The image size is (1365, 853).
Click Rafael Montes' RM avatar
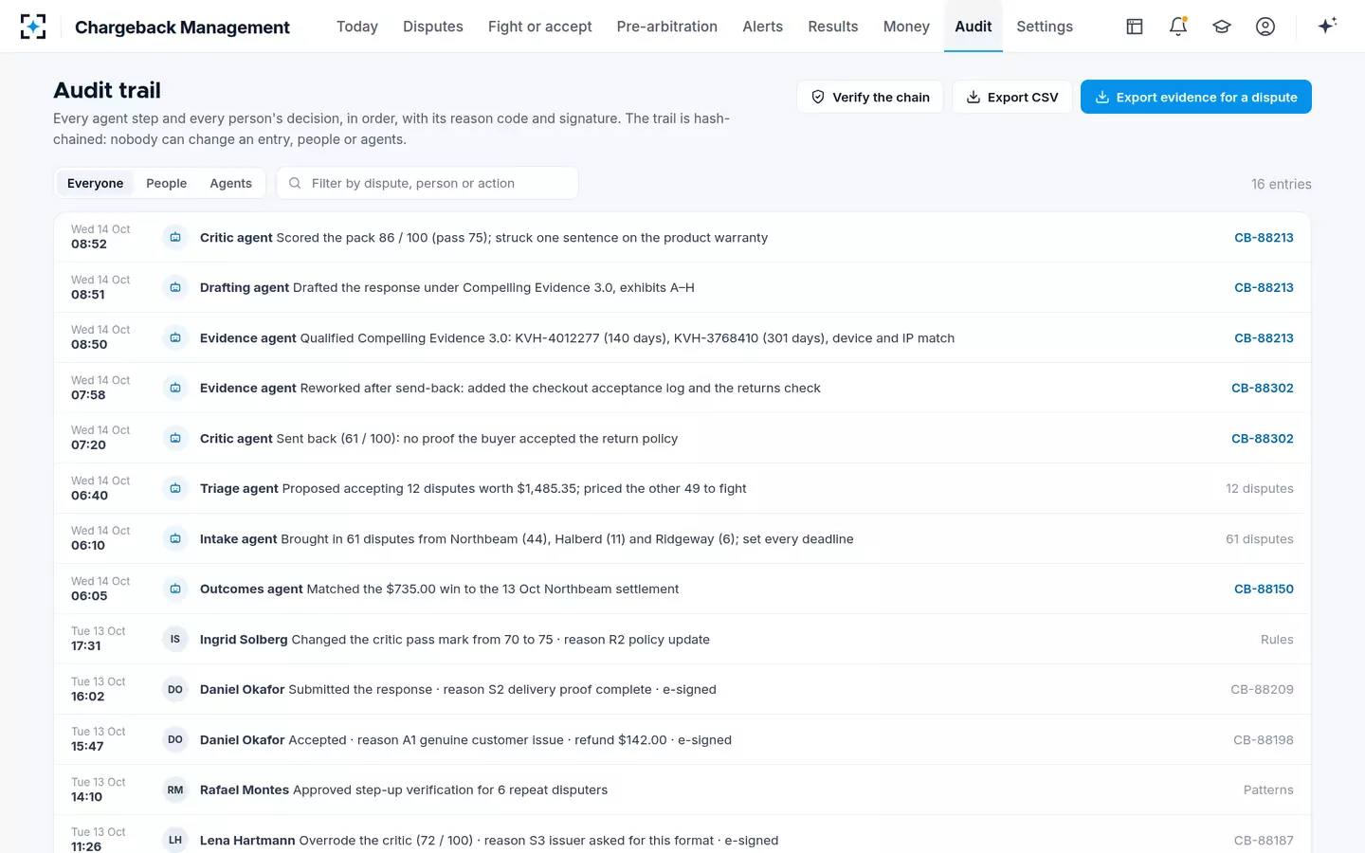(175, 789)
